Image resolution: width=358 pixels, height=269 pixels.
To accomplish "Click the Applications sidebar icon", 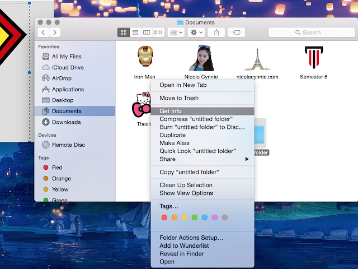I will coord(46,89).
